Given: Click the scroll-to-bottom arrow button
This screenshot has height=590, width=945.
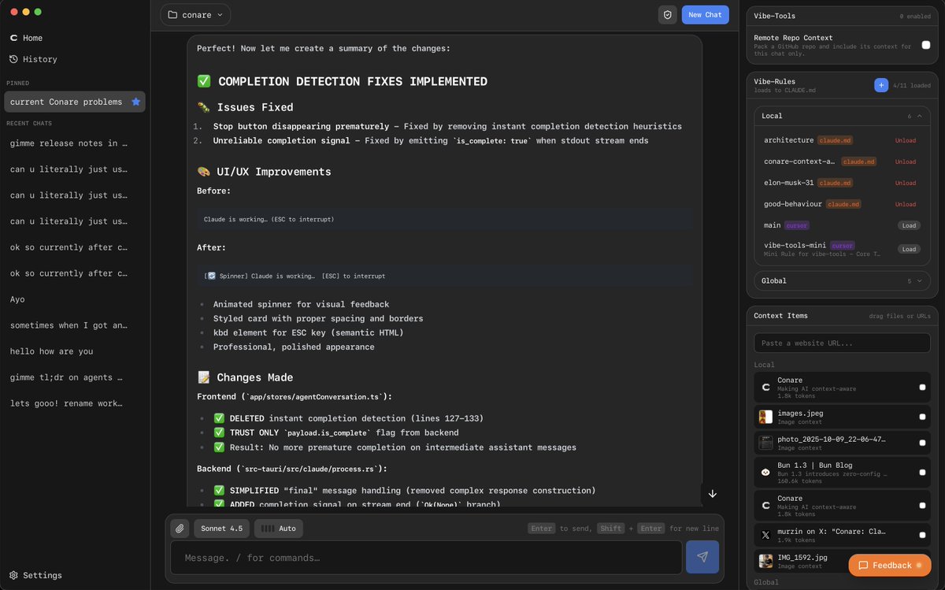Looking at the screenshot, I should point(712,494).
